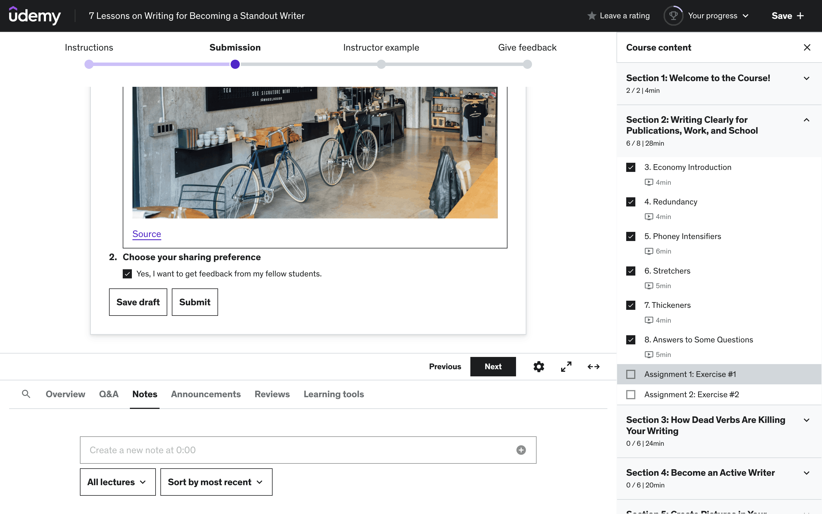Open the Sort by most recent dropdown
The height and width of the screenshot is (514, 822).
pyautogui.click(x=216, y=482)
